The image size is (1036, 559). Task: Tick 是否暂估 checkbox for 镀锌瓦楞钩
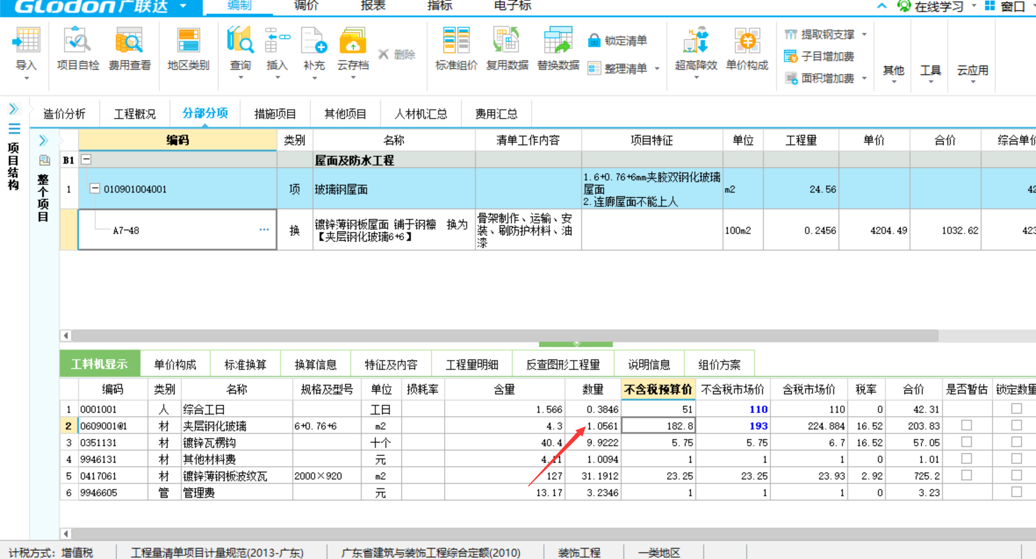[x=966, y=442]
